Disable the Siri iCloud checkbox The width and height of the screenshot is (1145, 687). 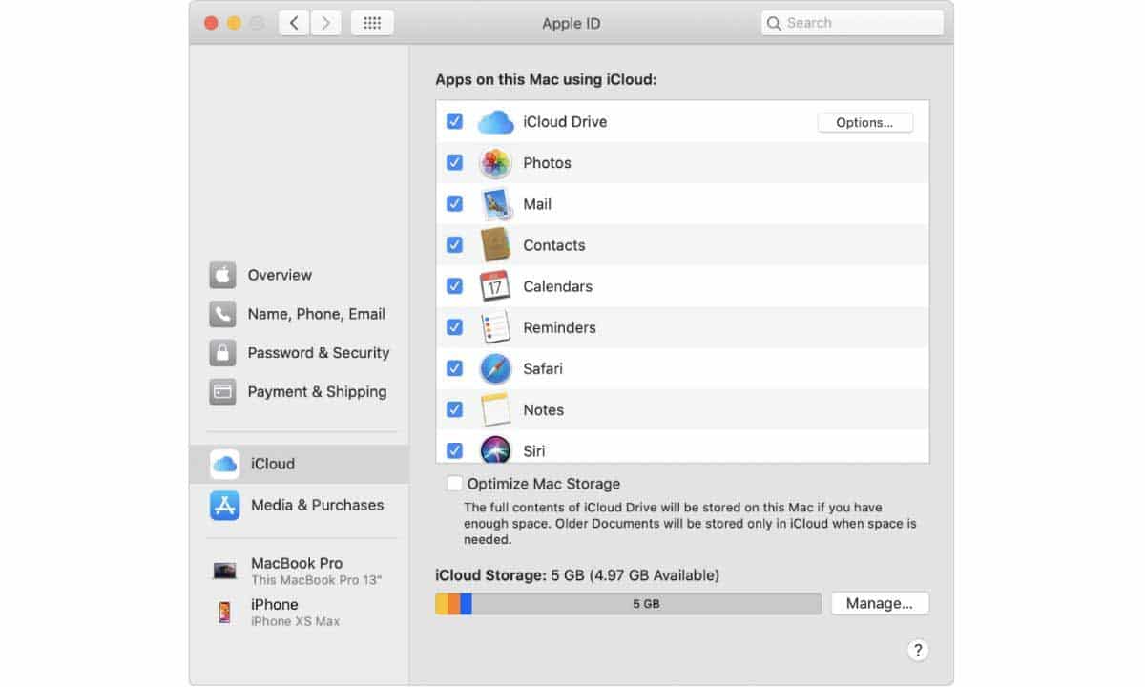pos(455,450)
